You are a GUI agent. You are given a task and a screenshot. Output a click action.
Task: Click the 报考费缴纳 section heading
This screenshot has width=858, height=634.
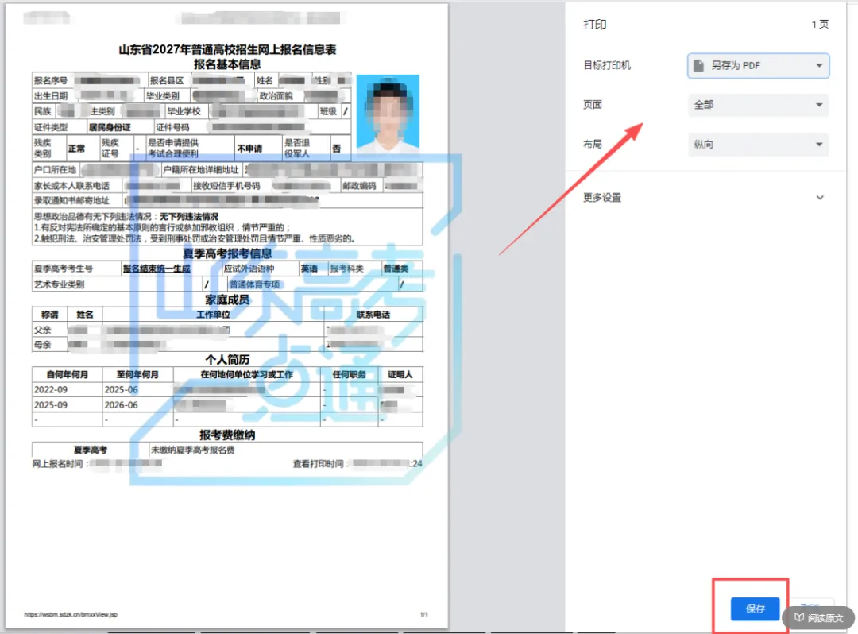click(x=227, y=435)
